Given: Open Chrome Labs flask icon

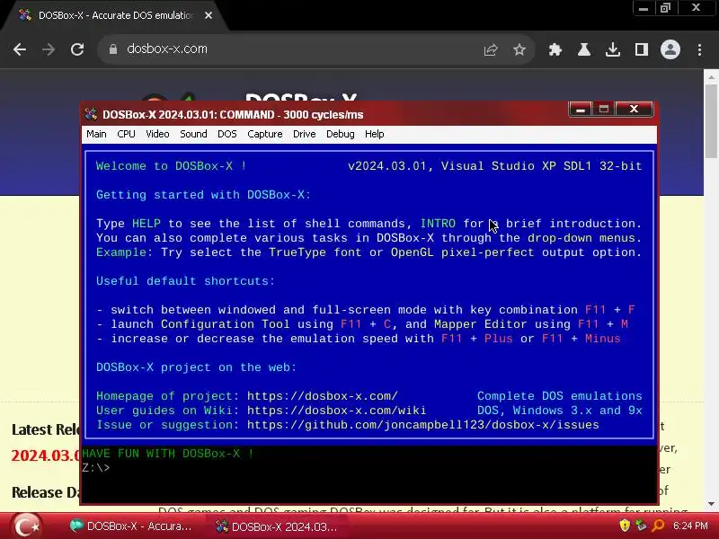Looking at the screenshot, I should (583, 49).
